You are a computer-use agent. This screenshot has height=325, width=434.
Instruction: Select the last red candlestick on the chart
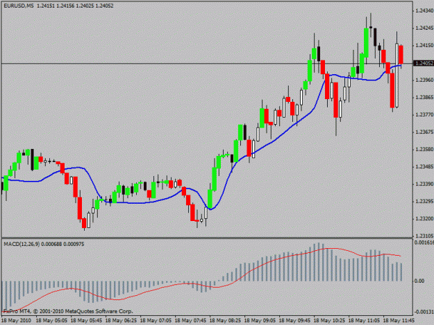click(x=401, y=55)
